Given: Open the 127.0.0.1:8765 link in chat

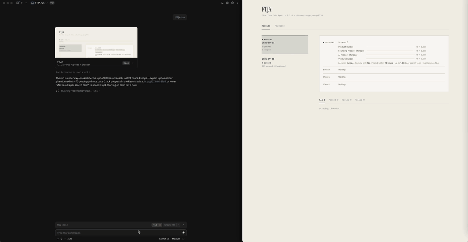Looking at the screenshot, I should (155, 81).
